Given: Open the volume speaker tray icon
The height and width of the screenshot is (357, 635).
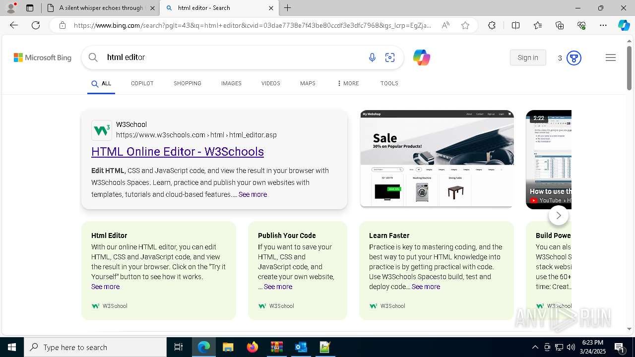Looking at the screenshot, I should click(x=571, y=347).
